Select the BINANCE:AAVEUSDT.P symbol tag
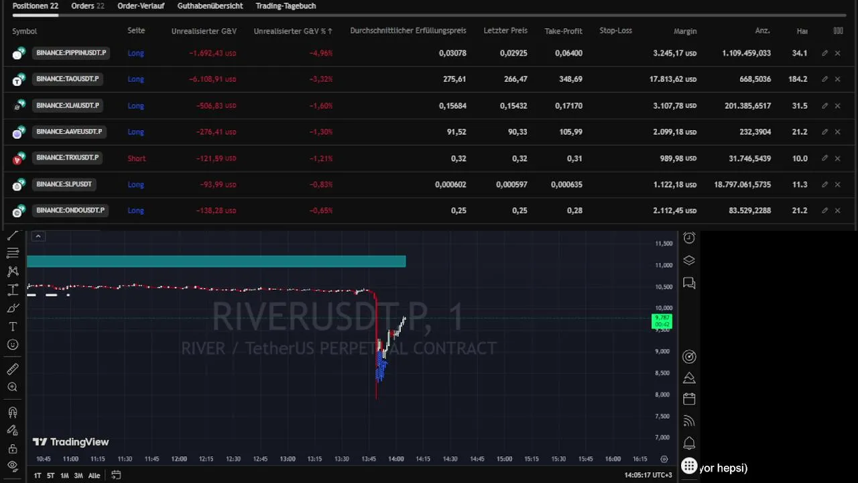 point(70,131)
